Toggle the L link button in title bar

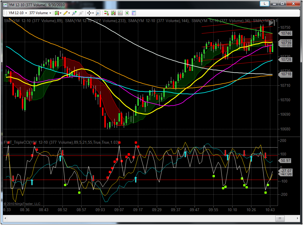pos(265,4)
